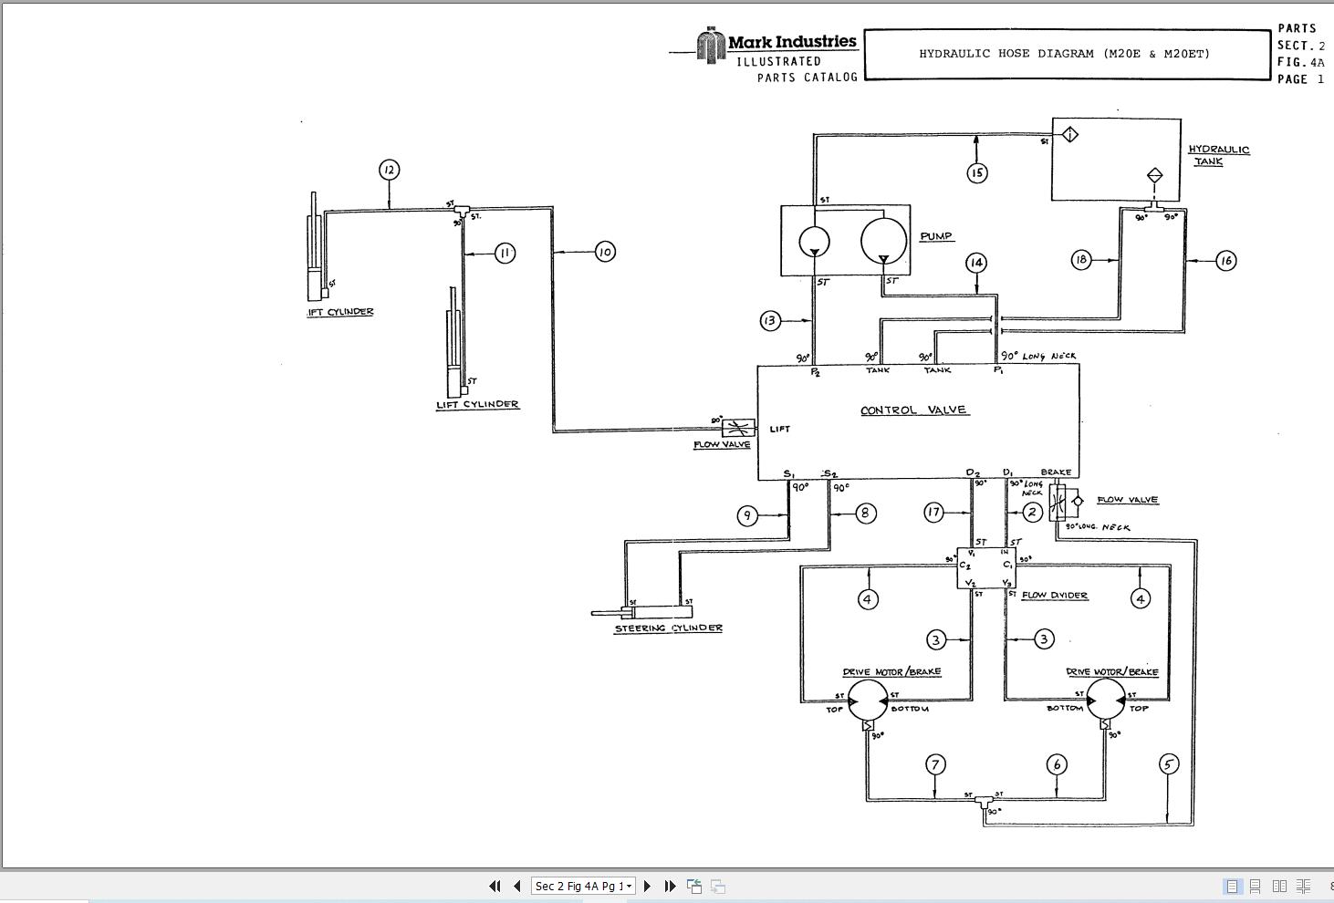Click hose callout number 2
1334x903 pixels.
(x=1032, y=513)
